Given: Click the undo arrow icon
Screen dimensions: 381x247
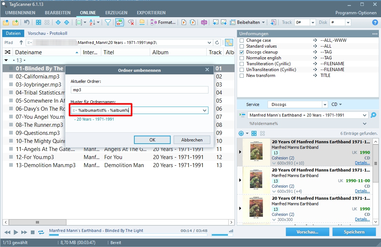Looking at the screenshot, I should point(27,23).
